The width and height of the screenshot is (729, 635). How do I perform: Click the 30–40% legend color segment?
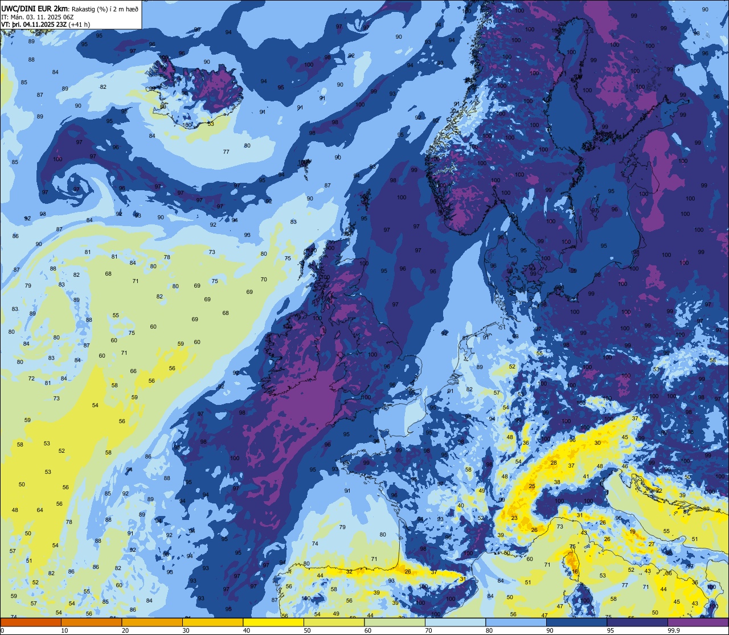point(212,622)
